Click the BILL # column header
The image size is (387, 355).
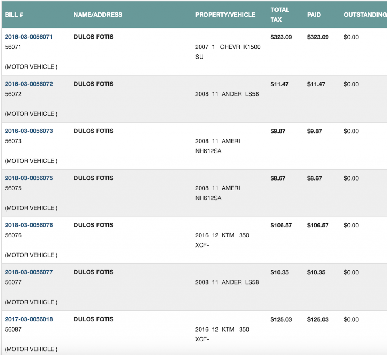tap(14, 15)
